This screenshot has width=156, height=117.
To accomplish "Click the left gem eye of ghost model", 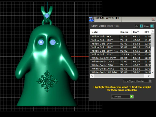I will tap(41, 42).
